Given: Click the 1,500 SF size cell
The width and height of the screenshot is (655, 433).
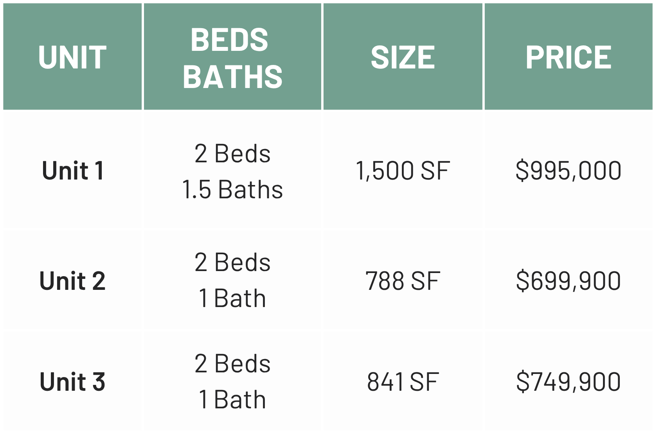Looking at the screenshot, I should [x=403, y=171].
